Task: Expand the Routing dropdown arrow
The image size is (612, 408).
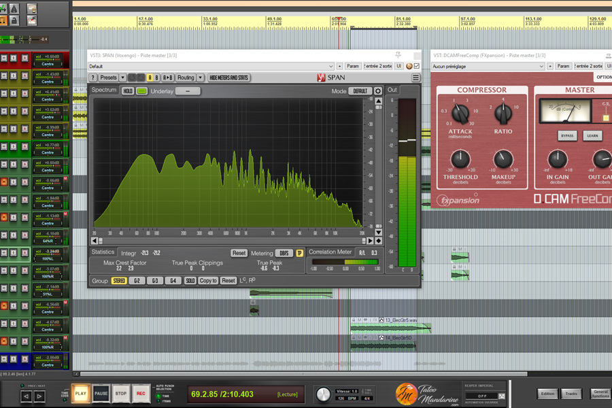Action: pos(200,78)
